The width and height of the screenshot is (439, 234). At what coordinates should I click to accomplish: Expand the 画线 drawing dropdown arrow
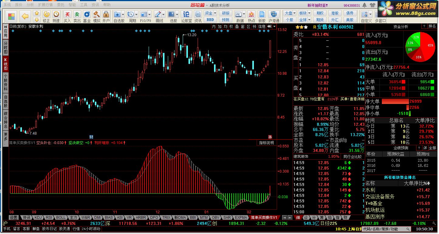click(x=164, y=14)
